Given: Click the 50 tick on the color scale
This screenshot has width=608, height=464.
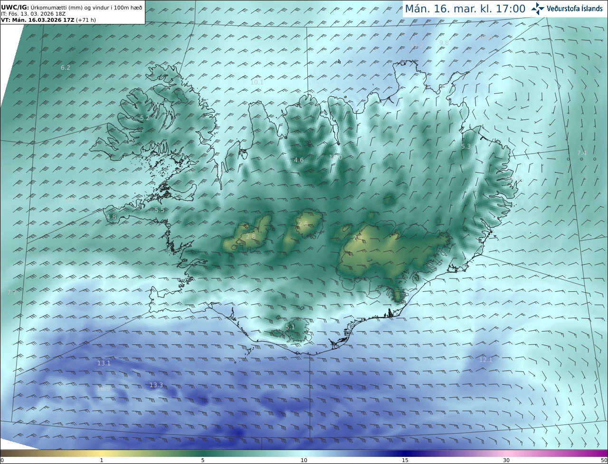Looking at the screenshot, I should click(604, 460).
